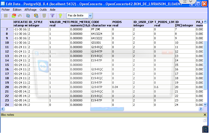
Task: Open the Pas de limite row limit dropdown
Action: 90,16
